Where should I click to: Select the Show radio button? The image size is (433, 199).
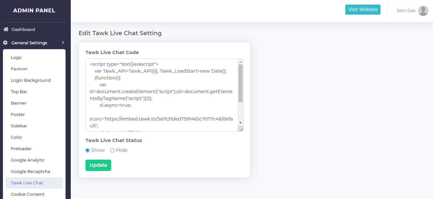(87, 150)
